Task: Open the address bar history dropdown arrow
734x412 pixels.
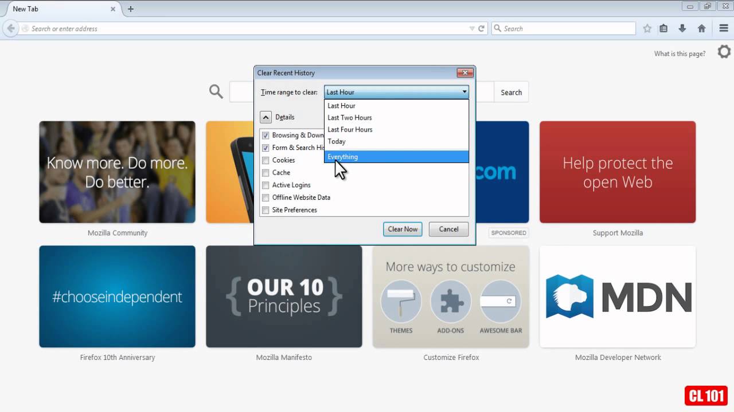Action: (x=472, y=29)
